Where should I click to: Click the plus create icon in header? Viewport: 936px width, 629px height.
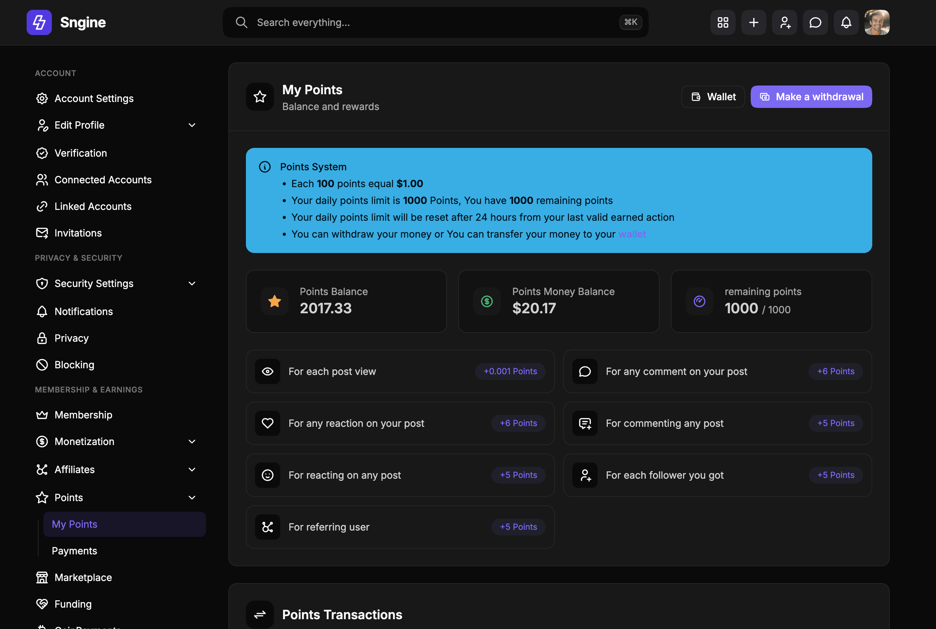[x=753, y=22]
